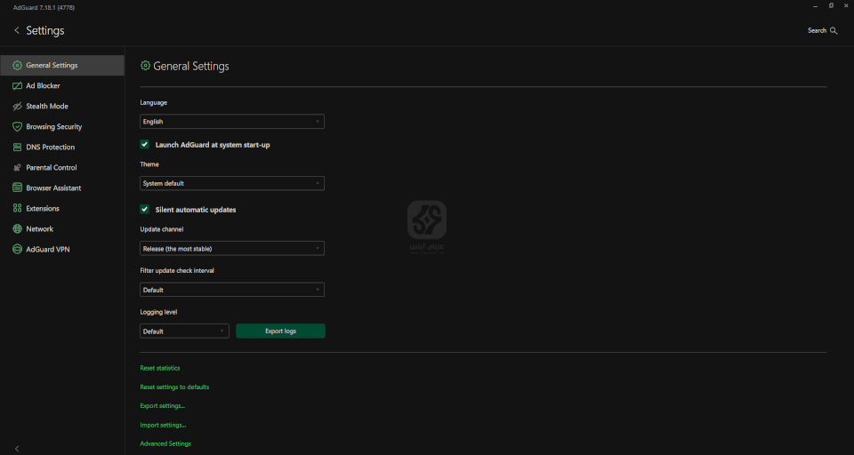Open the Stealth Mode section
The image size is (854, 455).
pos(62,106)
